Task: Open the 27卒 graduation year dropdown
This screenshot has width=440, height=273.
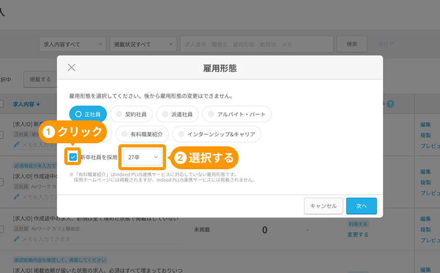Action: [143, 157]
